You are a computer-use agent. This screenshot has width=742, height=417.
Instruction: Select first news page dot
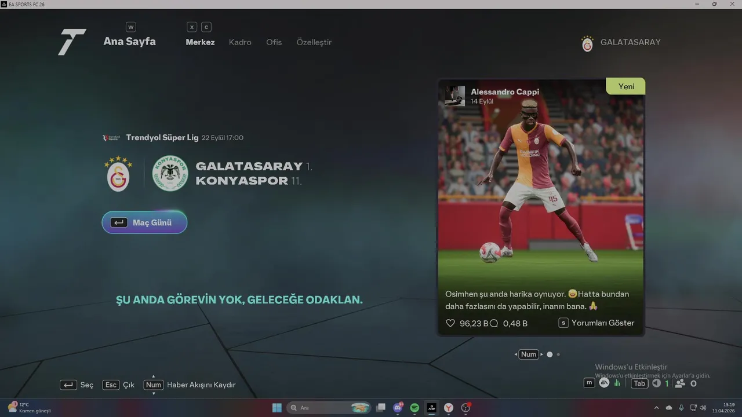[550, 354]
